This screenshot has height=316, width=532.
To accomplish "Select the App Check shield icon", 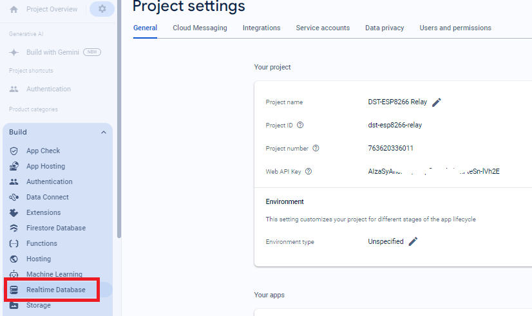I will [14, 151].
